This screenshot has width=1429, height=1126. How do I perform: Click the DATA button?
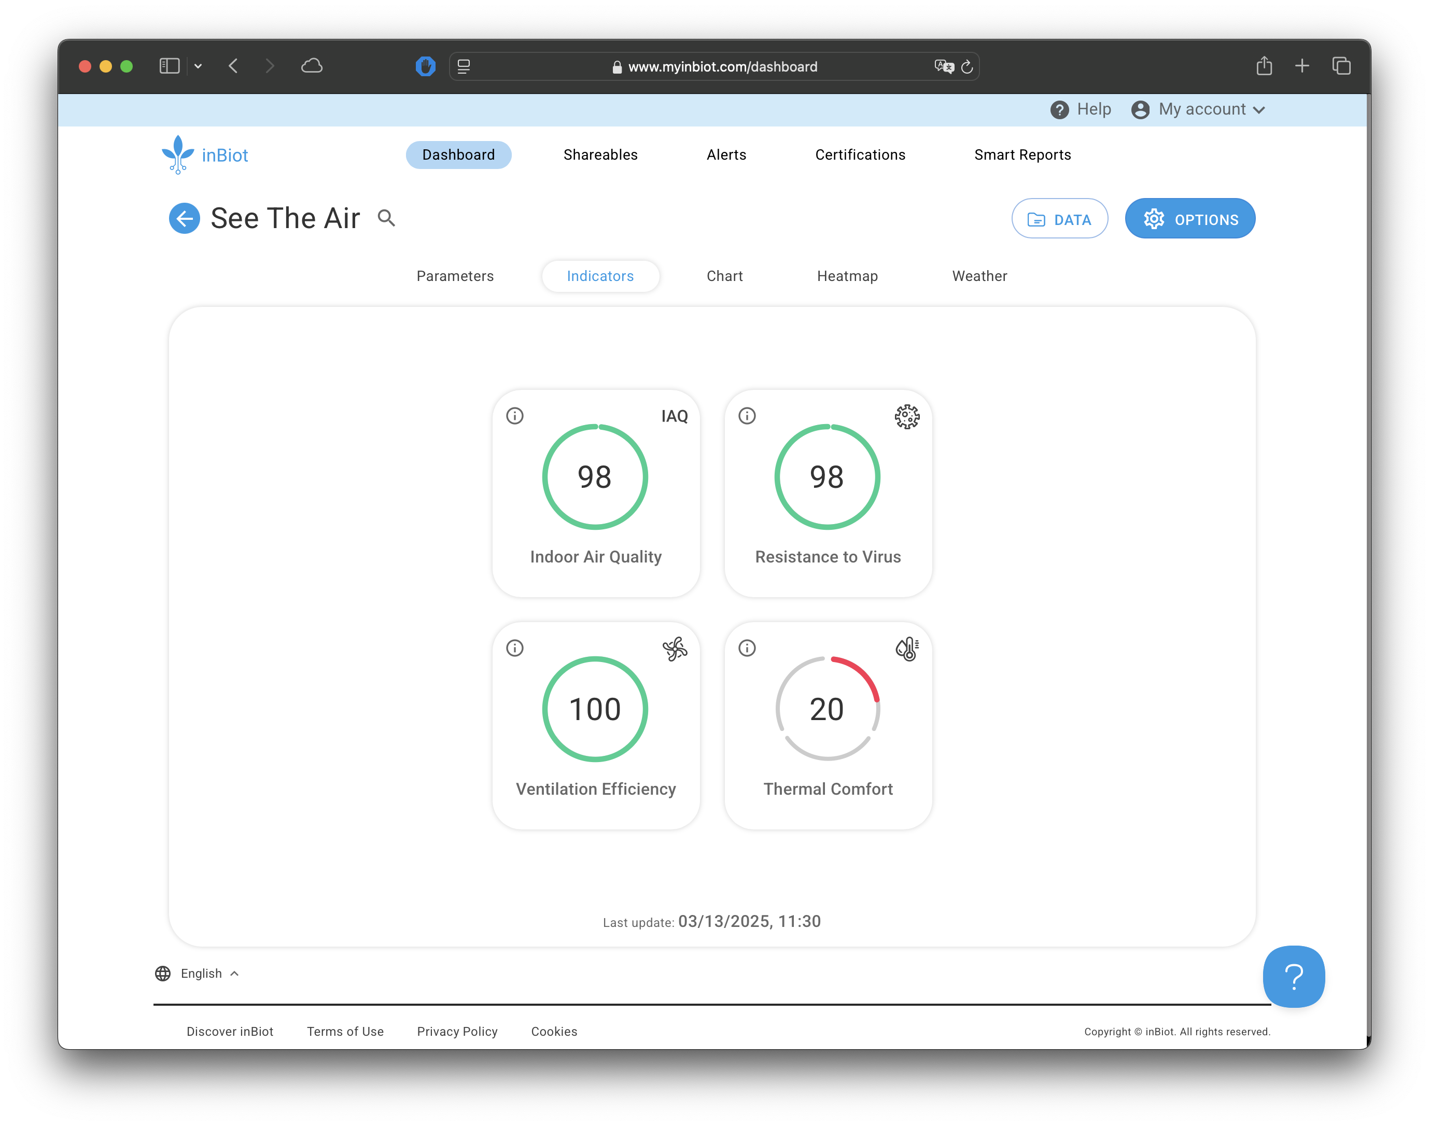point(1059,219)
